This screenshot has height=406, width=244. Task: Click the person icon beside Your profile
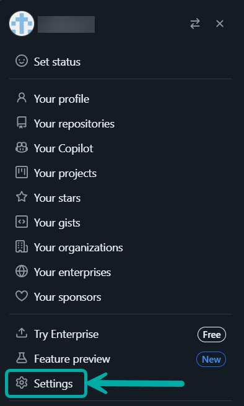click(x=22, y=98)
